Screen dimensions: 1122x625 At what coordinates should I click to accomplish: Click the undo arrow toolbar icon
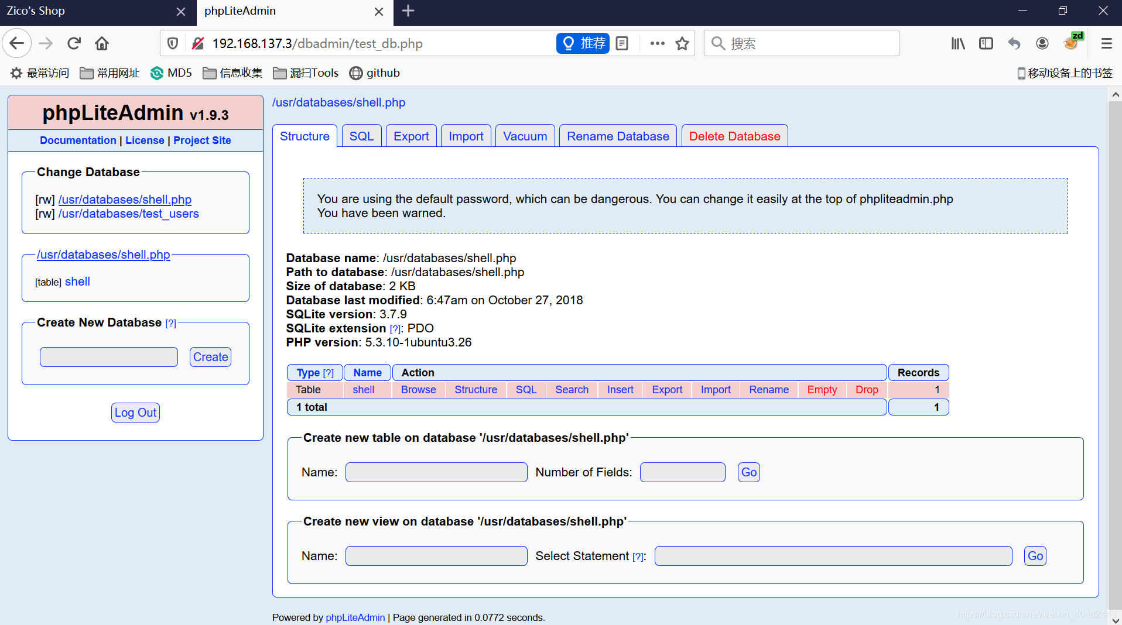click(x=1014, y=43)
